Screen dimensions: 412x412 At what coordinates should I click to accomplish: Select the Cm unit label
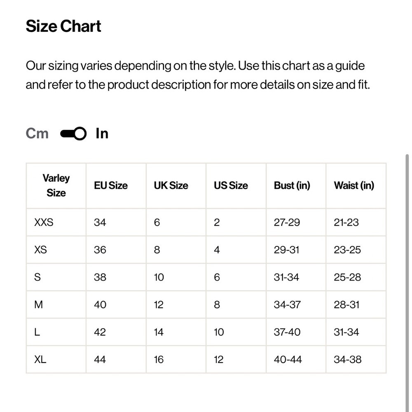click(37, 133)
